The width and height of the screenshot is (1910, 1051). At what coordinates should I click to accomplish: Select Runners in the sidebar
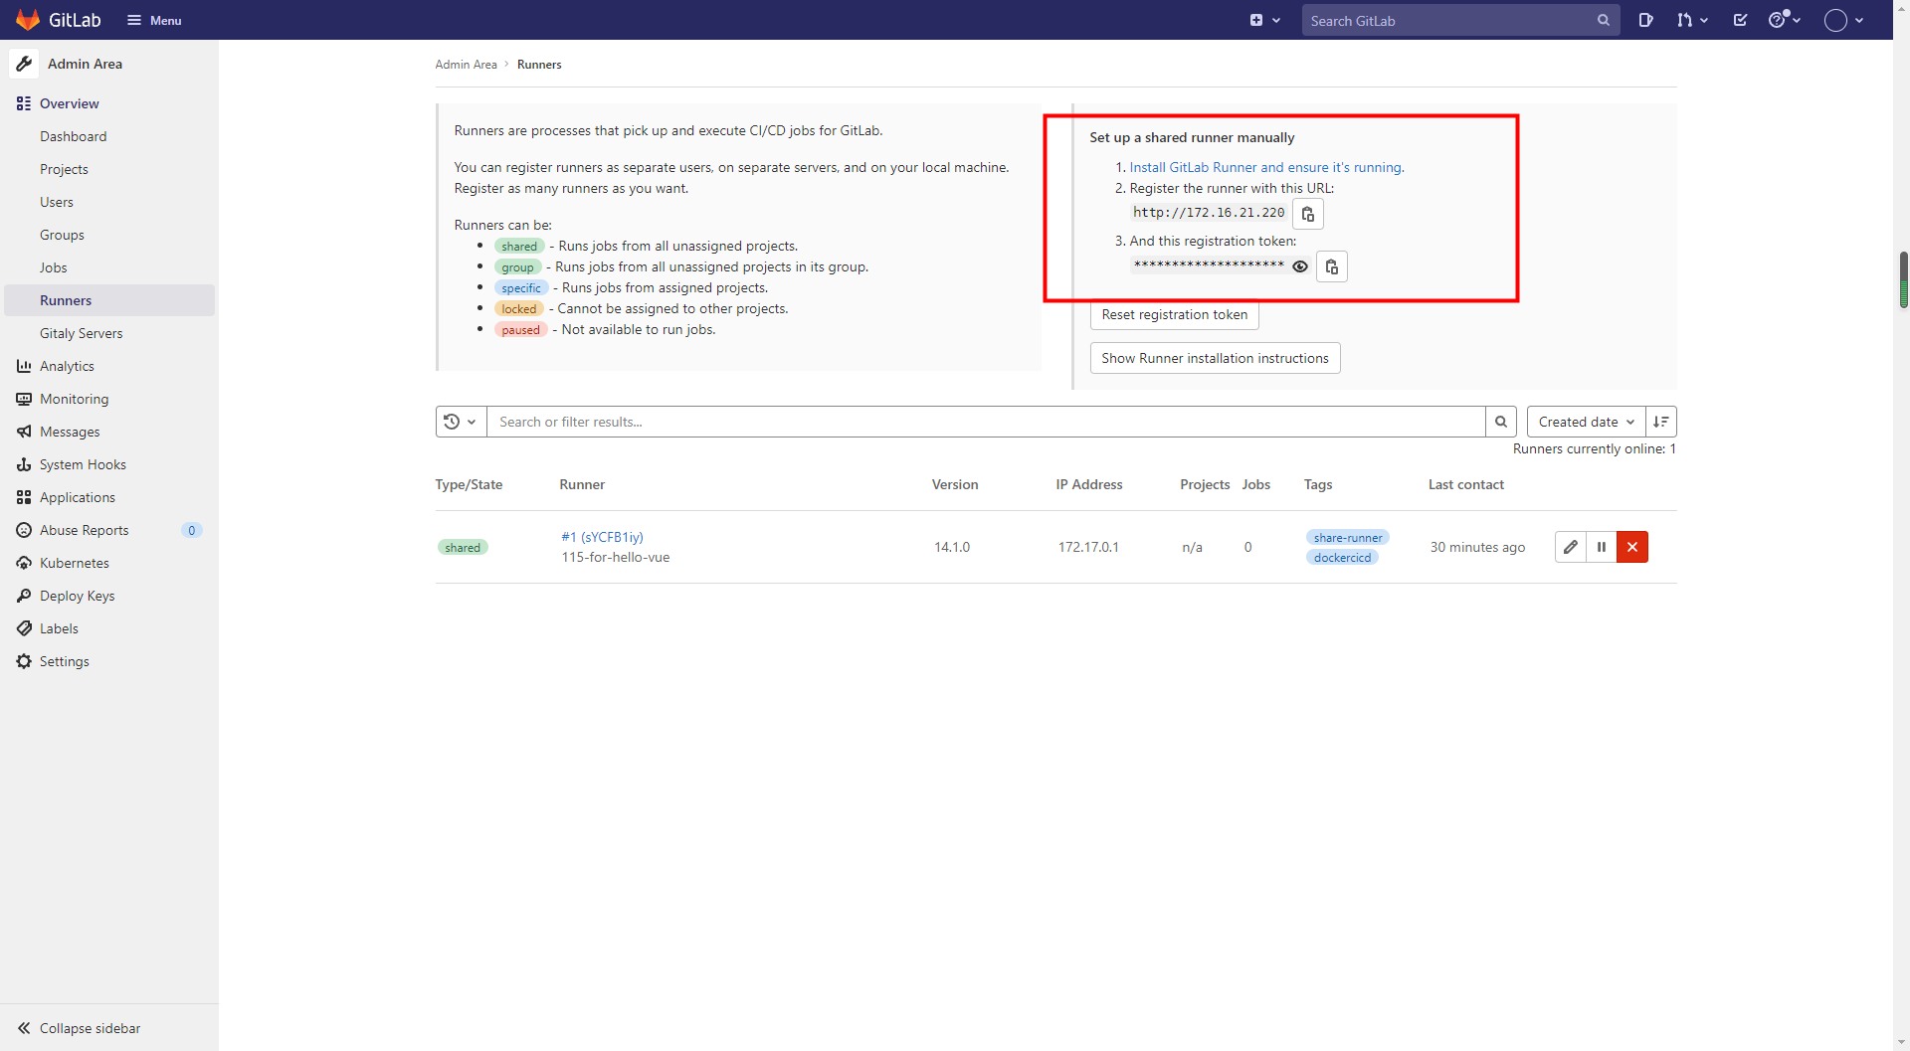[x=109, y=300]
